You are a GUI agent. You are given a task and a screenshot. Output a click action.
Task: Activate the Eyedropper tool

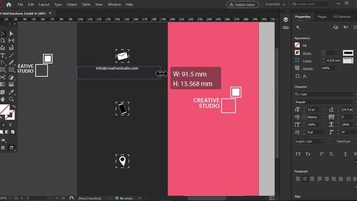11,92
